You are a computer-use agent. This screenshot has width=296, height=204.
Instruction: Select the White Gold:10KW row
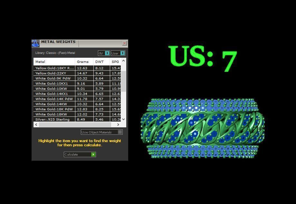(x=77, y=89)
